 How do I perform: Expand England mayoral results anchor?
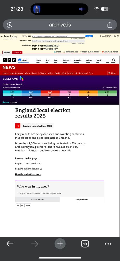coord(28,169)
